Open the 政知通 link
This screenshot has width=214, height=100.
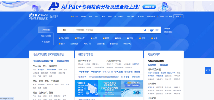pyautogui.click(x=137, y=72)
